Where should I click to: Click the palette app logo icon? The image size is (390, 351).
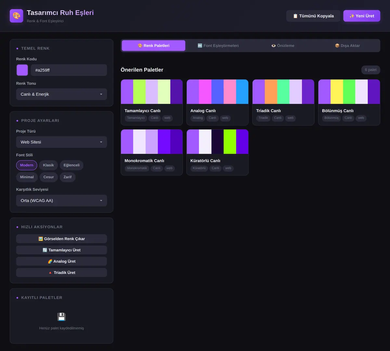click(16, 16)
